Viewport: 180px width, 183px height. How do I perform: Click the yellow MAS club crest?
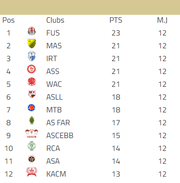[31, 43]
